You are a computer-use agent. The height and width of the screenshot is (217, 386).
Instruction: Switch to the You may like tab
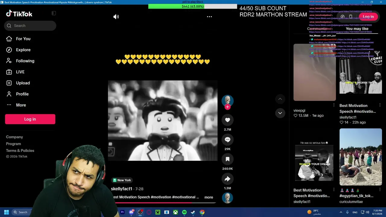pos(357,29)
